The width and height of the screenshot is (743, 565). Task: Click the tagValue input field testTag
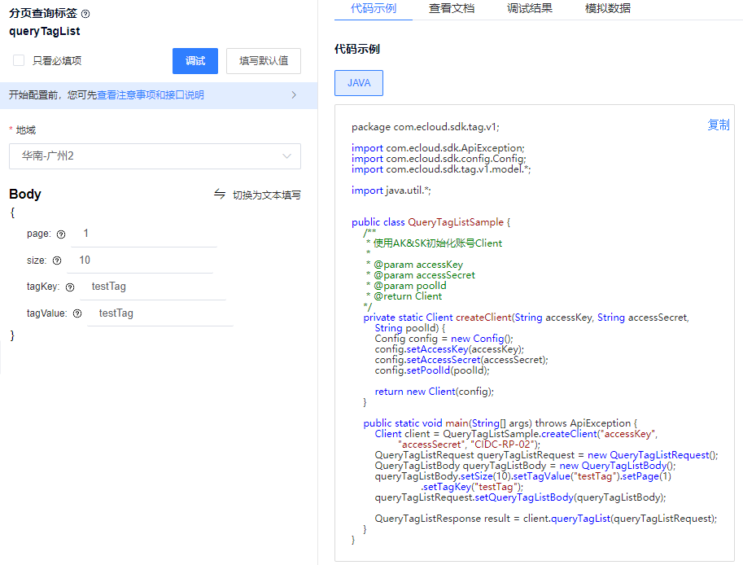coord(160,313)
